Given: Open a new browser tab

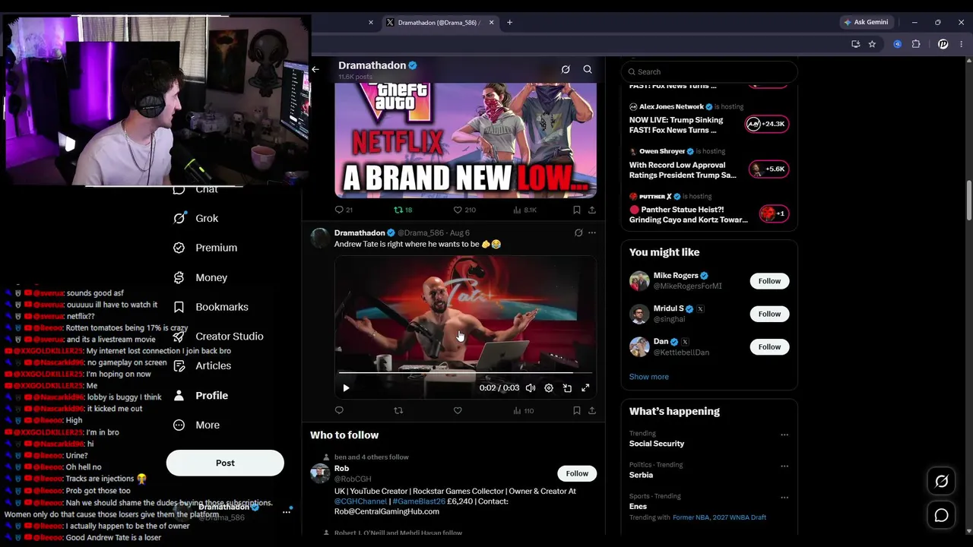Looking at the screenshot, I should pyautogui.click(x=509, y=22).
